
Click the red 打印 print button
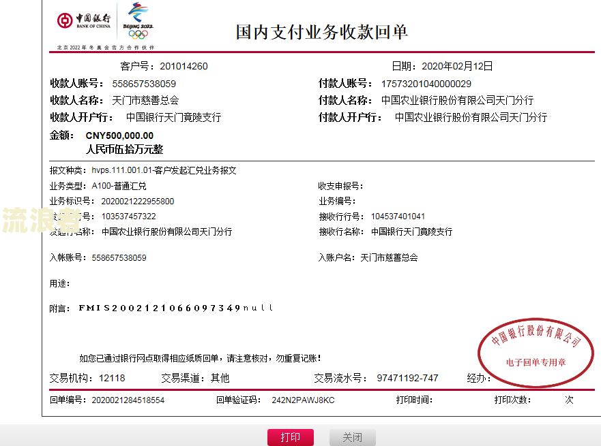tap(291, 437)
